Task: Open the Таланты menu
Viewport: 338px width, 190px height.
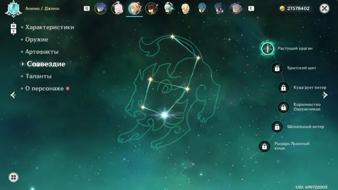Action: [x=38, y=76]
